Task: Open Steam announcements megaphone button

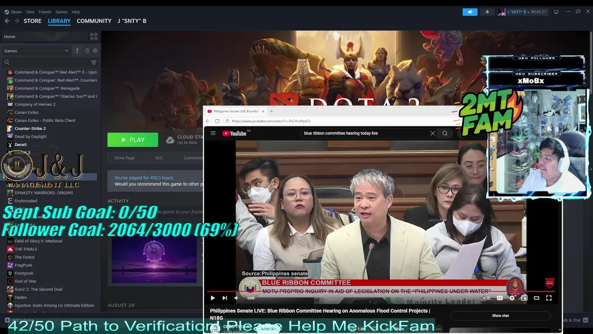Action: pos(470,12)
